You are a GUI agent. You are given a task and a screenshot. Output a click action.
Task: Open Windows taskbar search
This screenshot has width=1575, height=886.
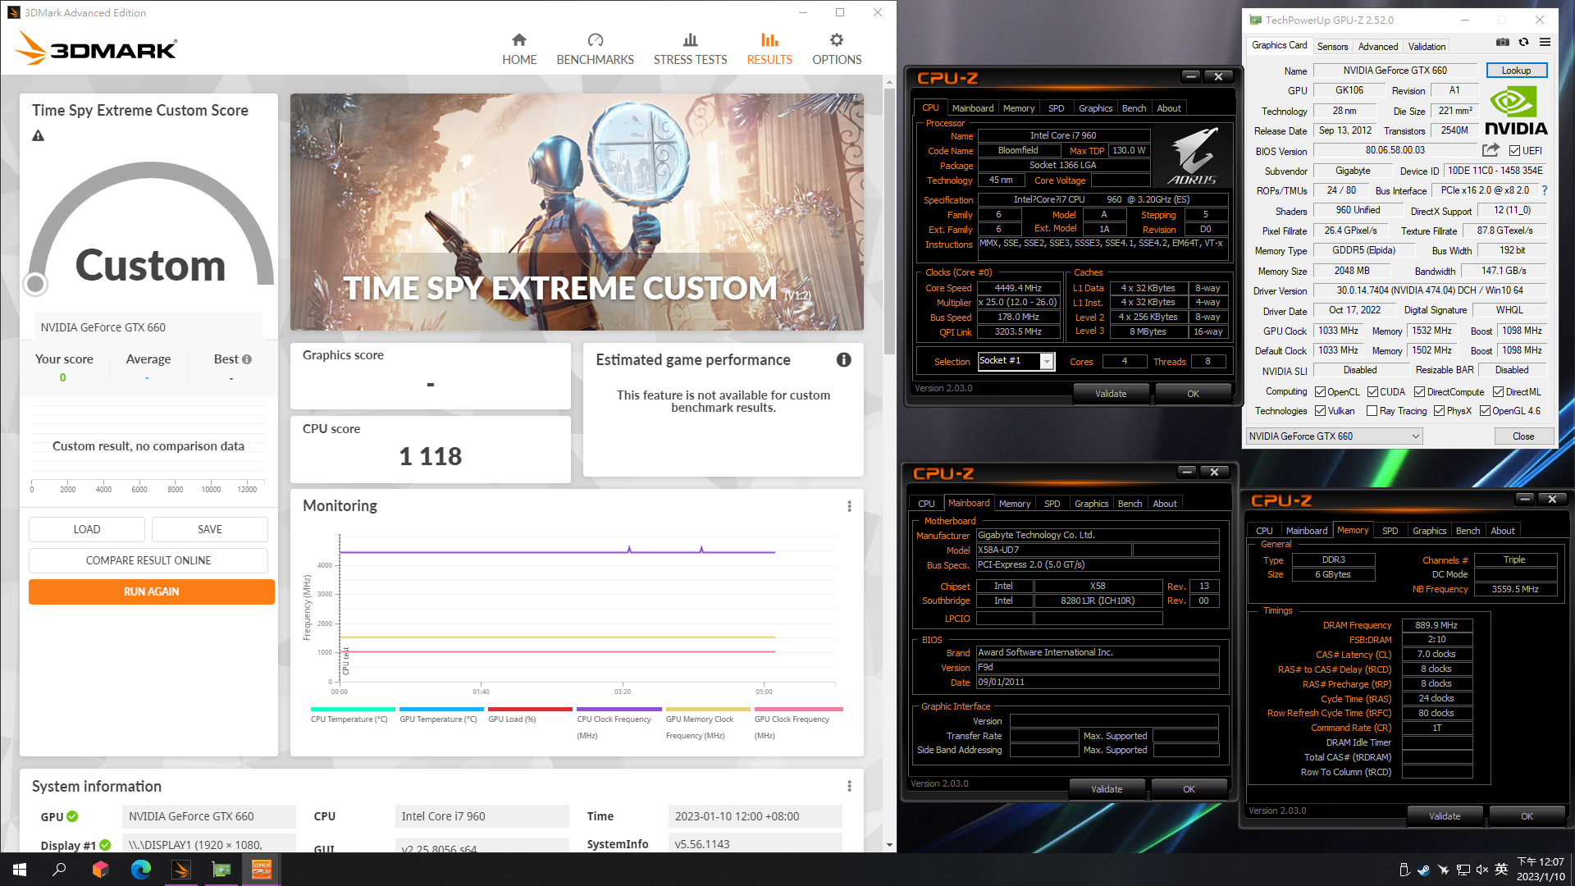click(59, 870)
